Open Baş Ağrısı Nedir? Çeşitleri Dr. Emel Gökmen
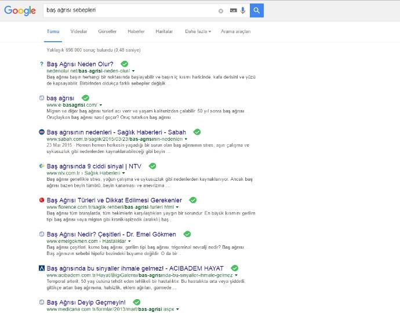Screen dimensions: 400x313 point(111,234)
